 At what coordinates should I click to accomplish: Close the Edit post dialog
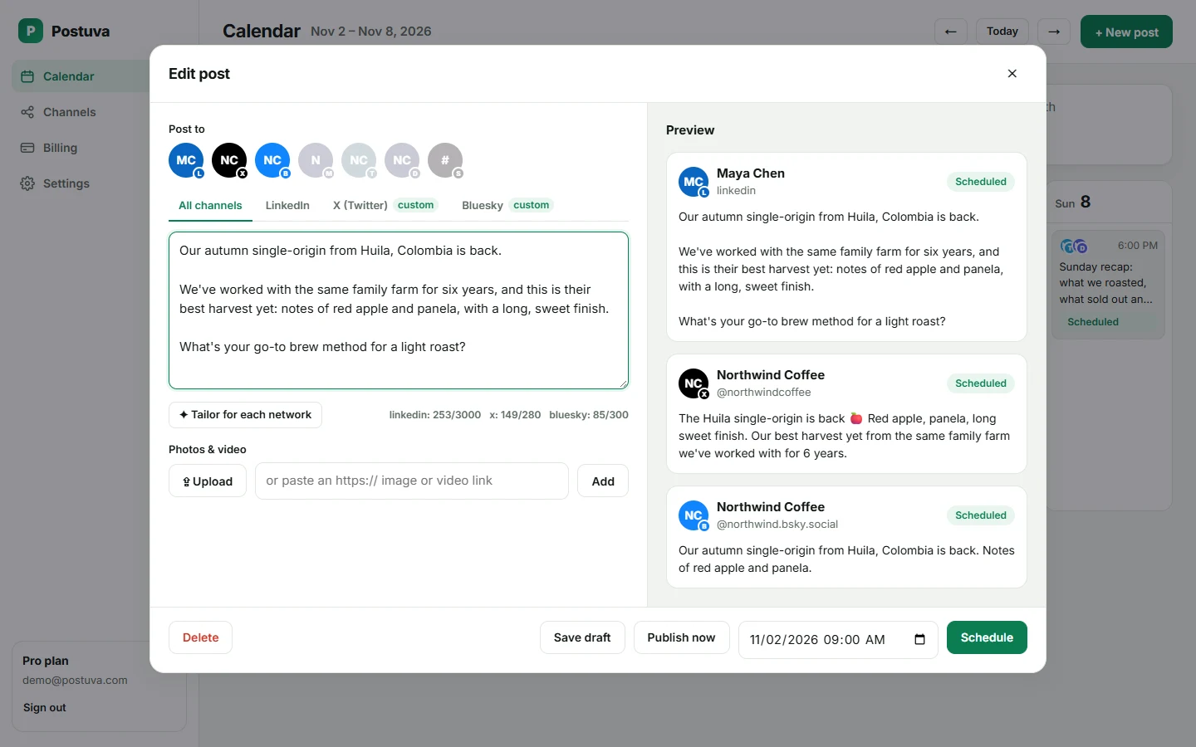coord(1012,74)
